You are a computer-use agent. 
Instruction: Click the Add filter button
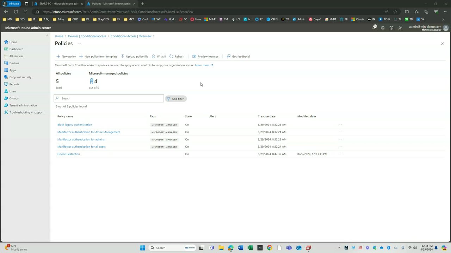[175, 99]
